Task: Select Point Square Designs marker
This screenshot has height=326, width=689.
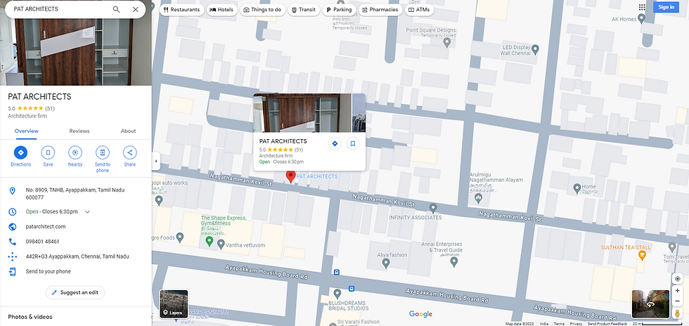Action: click(447, 42)
